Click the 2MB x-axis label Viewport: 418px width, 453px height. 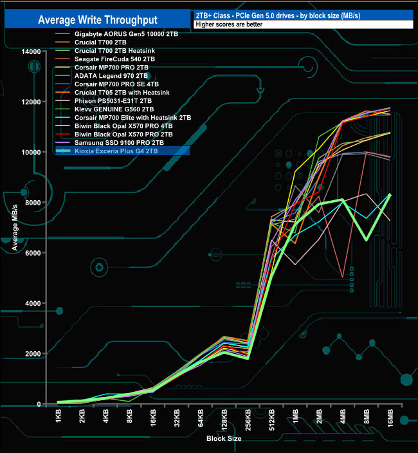319,416
